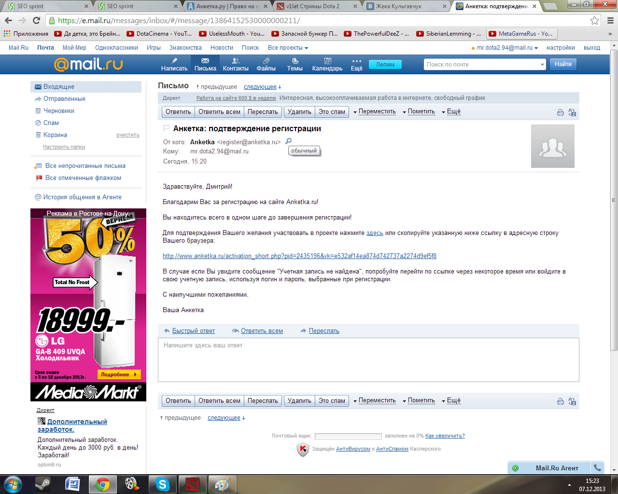Open Файлы from the mail header
The image size is (618, 494).
(266, 64)
